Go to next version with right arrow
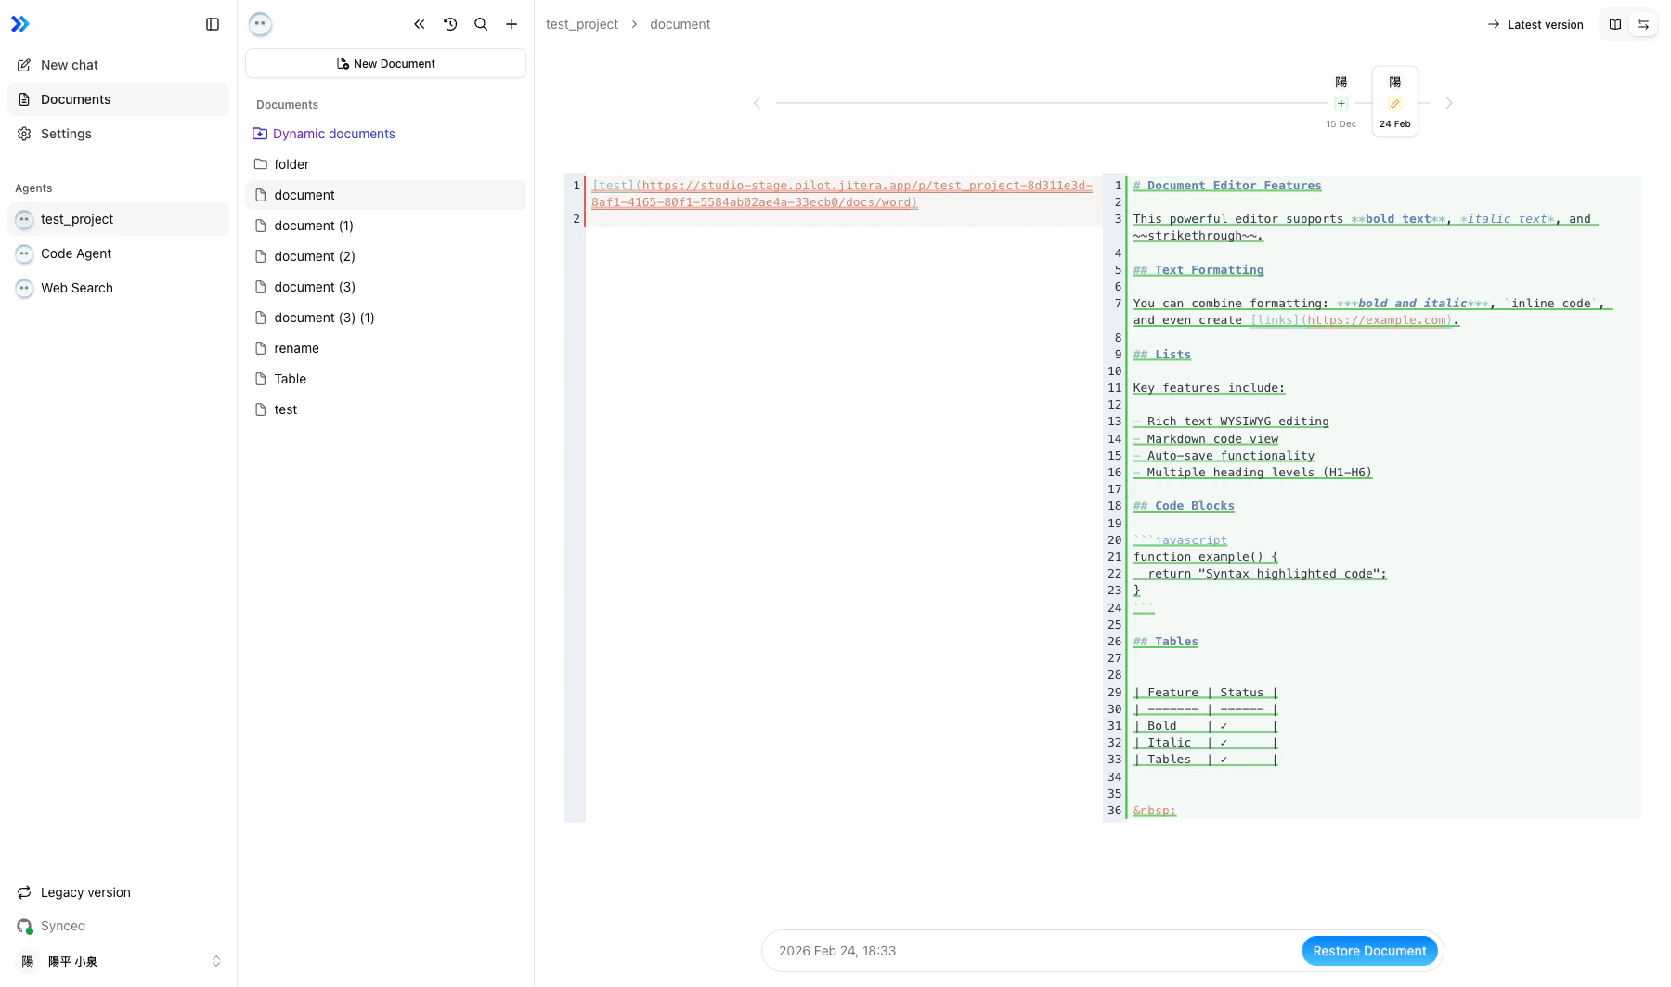 point(1448,103)
